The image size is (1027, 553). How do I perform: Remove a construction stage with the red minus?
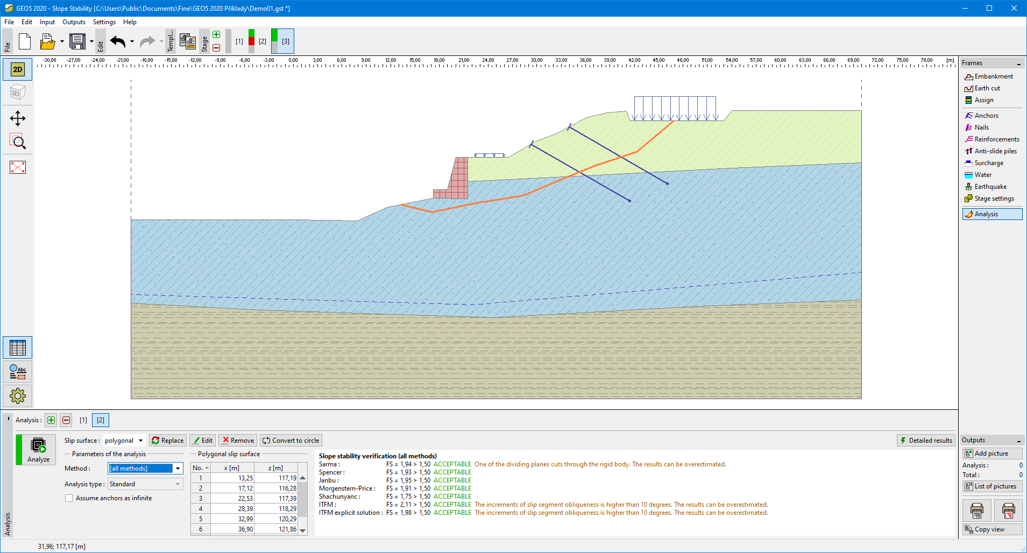[216, 47]
